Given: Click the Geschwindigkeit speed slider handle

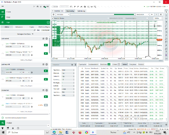Looking at the screenshot, I should 147,18.
